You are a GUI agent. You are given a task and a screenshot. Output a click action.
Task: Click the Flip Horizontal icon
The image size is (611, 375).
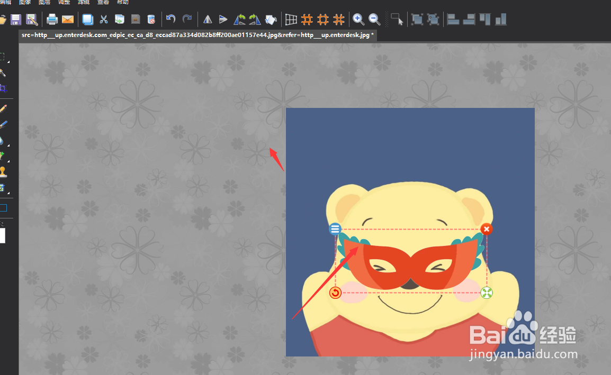coord(208,19)
